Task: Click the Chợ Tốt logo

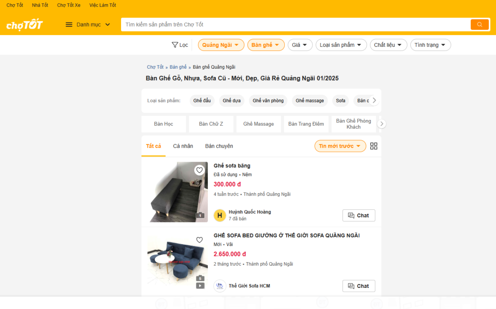Action: [x=24, y=25]
